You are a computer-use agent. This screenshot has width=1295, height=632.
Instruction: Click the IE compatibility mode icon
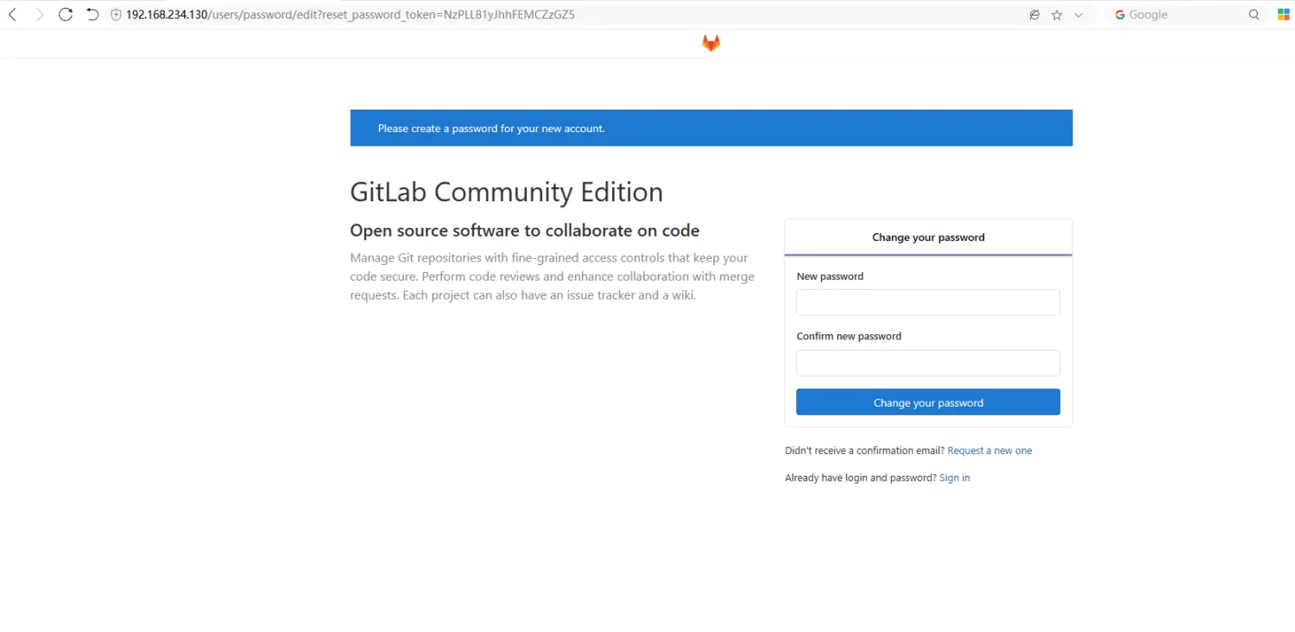pos(1034,14)
